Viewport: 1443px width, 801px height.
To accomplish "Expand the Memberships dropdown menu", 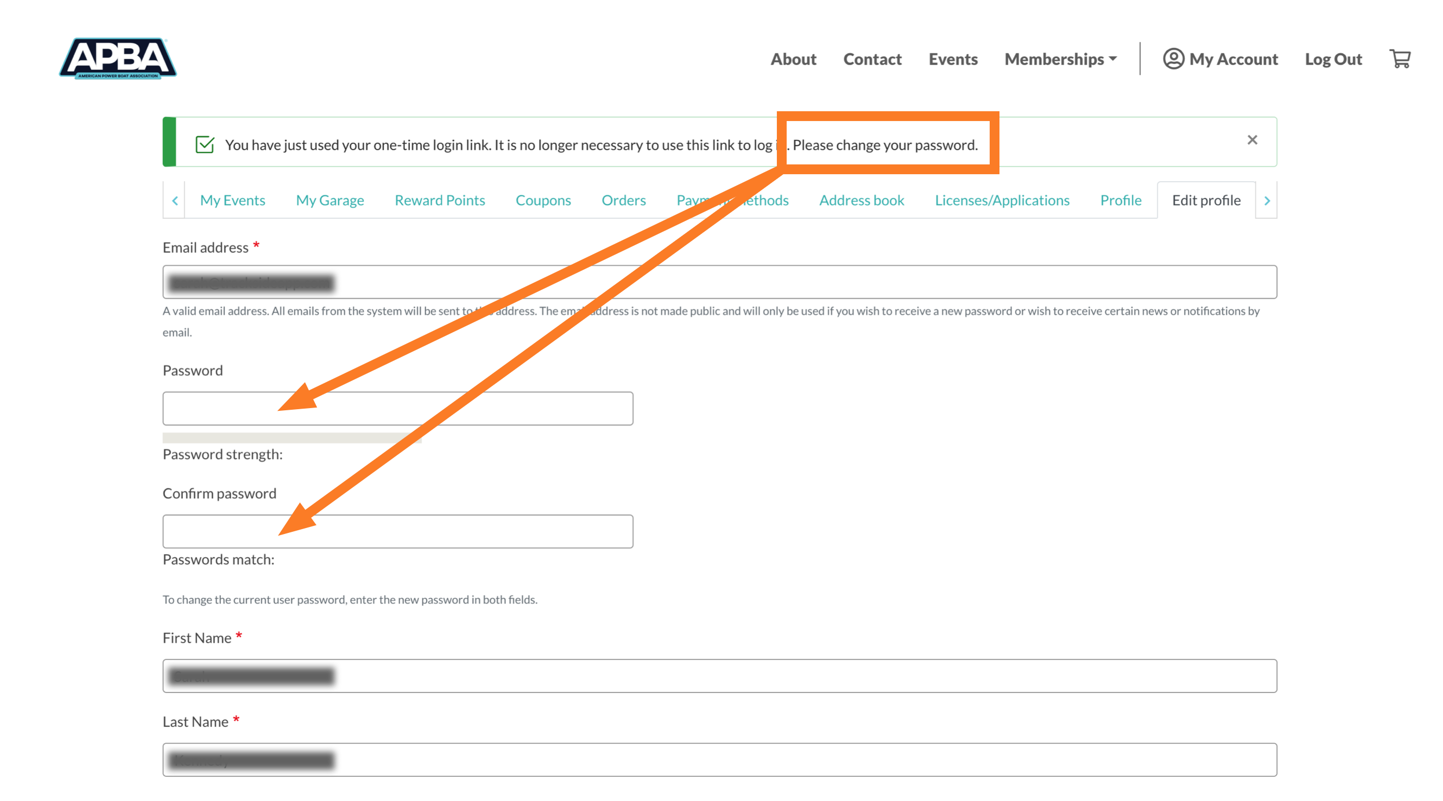I will 1060,59.
